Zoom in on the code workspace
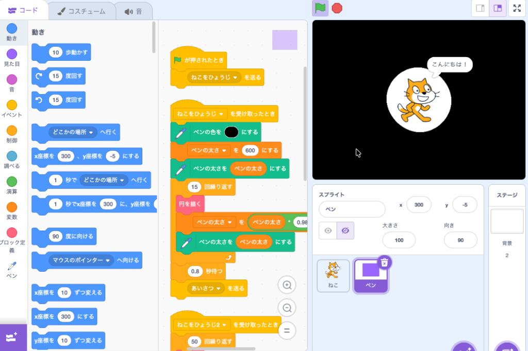 click(287, 285)
